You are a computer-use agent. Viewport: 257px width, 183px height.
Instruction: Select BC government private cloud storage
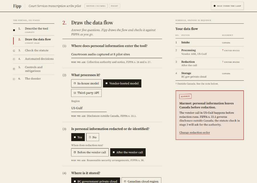point(96,180)
